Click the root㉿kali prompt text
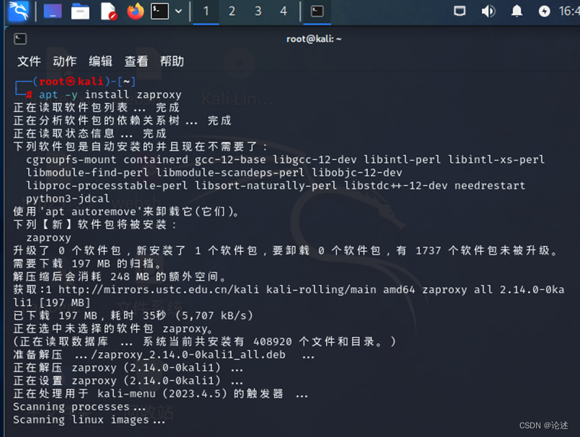580x437 pixels. tap(71, 81)
